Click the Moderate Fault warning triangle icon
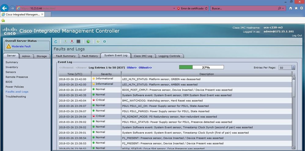The image size is (305, 151). pos(9,46)
